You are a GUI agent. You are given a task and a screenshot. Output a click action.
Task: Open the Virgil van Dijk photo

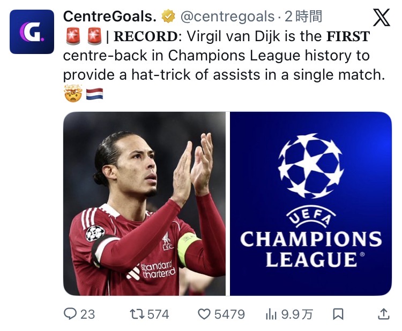pyautogui.click(x=144, y=203)
